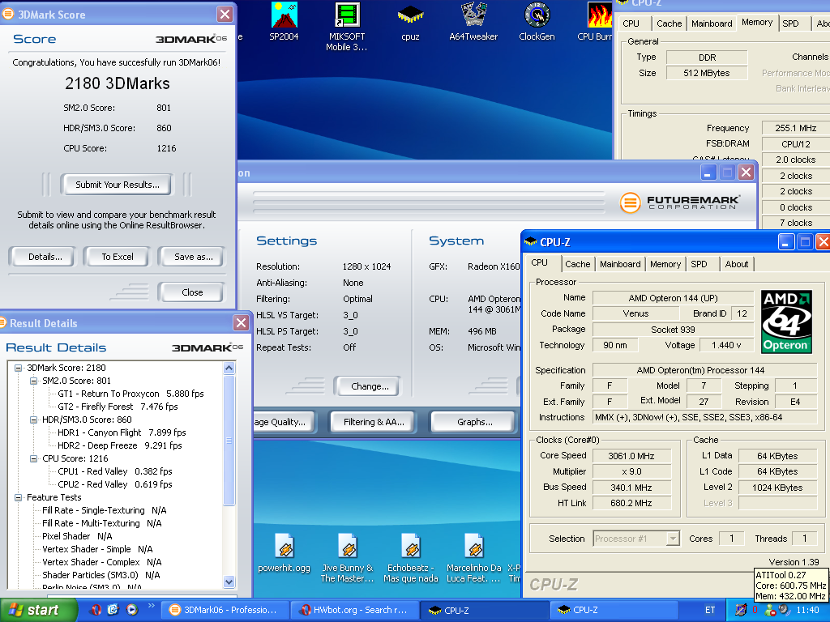Collapse the Feature Tests tree node

(x=18, y=497)
